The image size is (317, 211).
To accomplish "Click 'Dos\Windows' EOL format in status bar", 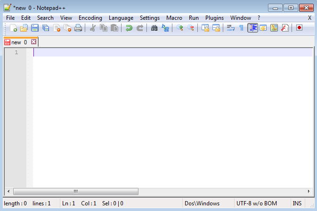I will pos(202,203).
